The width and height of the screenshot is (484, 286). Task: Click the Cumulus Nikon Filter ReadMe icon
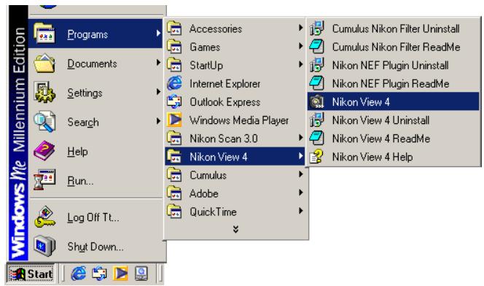click(x=316, y=47)
